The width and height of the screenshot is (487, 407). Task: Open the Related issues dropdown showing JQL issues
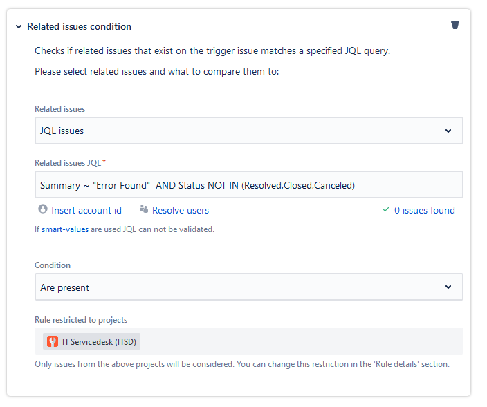(x=249, y=131)
